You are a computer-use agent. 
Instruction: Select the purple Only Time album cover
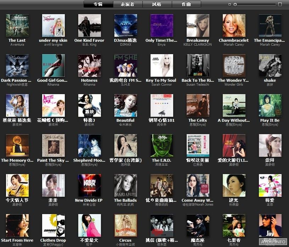(162, 25)
